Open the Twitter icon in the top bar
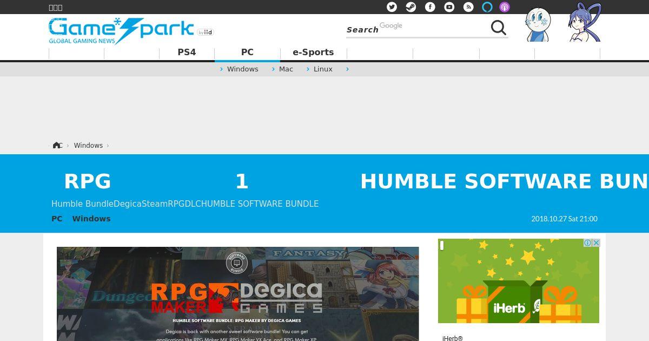 [392, 7]
